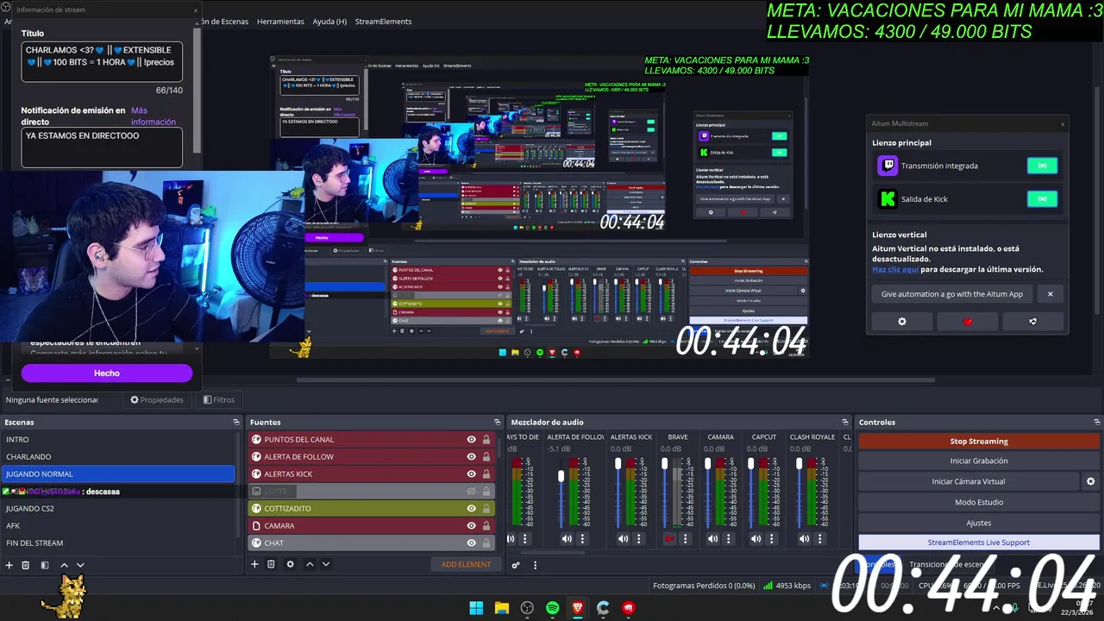Open virtual camera settings gear
This screenshot has width=1104, height=621.
(x=1090, y=481)
